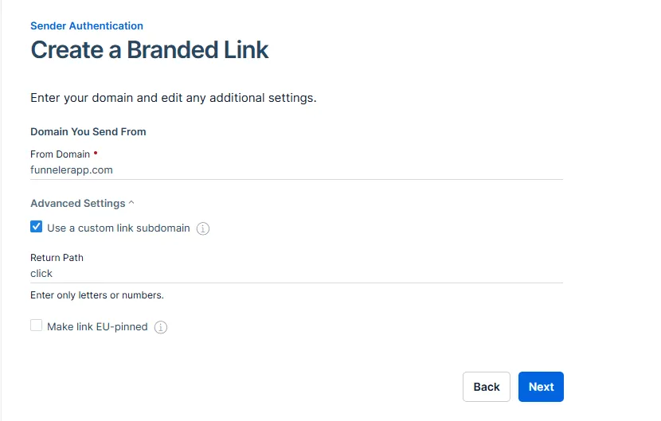The image size is (661, 421).
Task: Focus the From Domain field with funnelerapp.com
Action: 296,170
